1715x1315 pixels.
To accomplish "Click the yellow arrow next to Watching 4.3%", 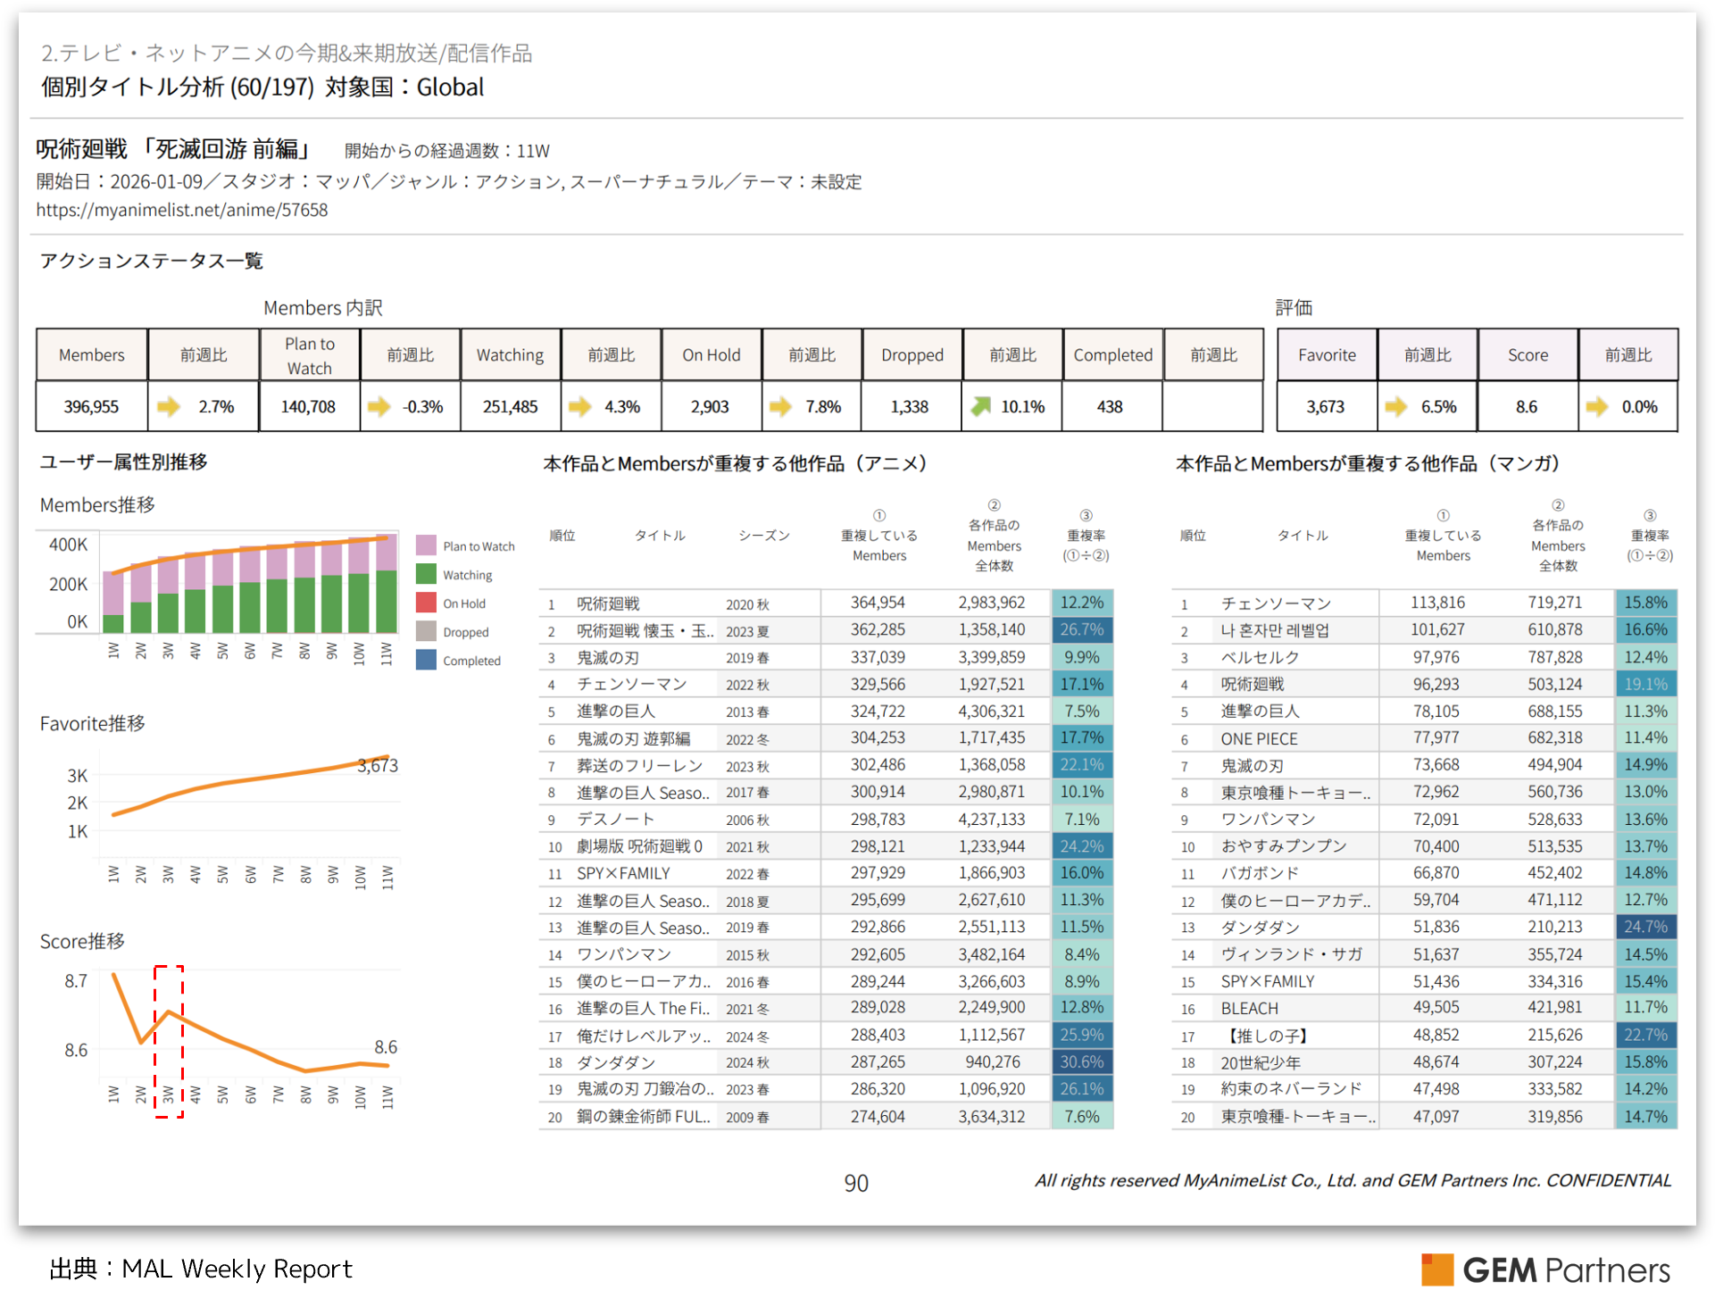I will coord(579,407).
